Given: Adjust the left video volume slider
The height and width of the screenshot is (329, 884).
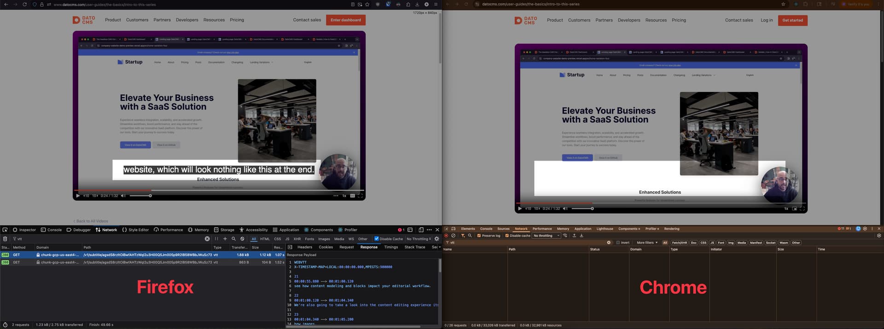Looking at the screenshot, I should [x=140, y=196].
